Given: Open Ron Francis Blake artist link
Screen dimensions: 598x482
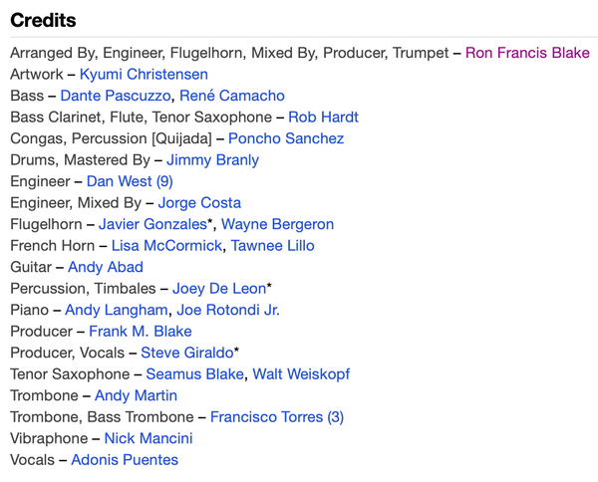Looking at the screenshot, I should point(527,53).
